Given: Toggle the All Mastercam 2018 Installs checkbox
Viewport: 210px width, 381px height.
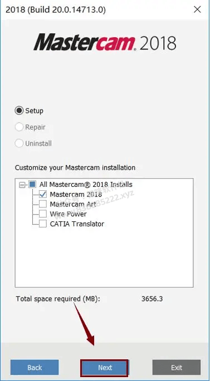Looking at the screenshot, I should (x=32, y=184).
